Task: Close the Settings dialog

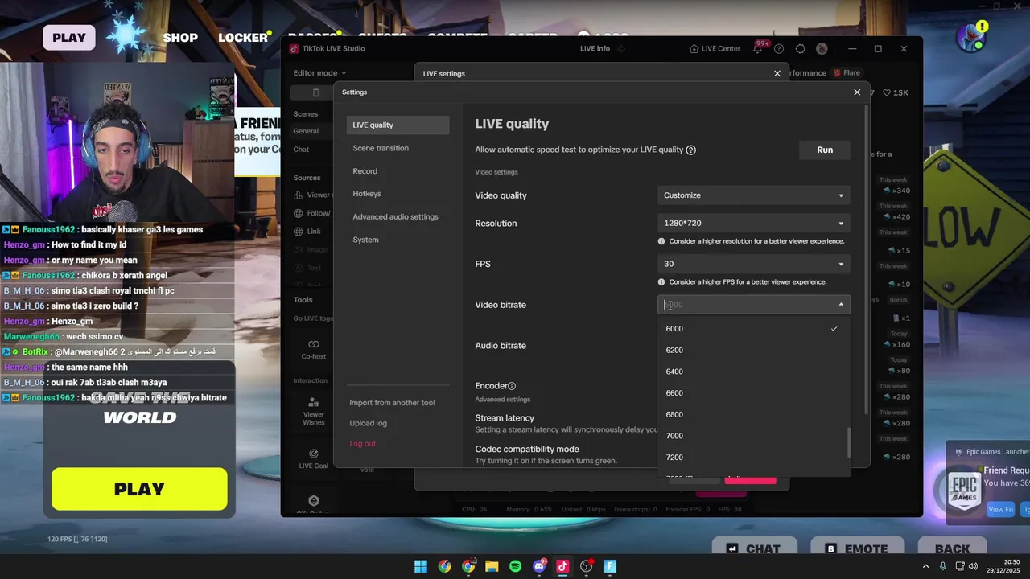Action: click(857, 92)
